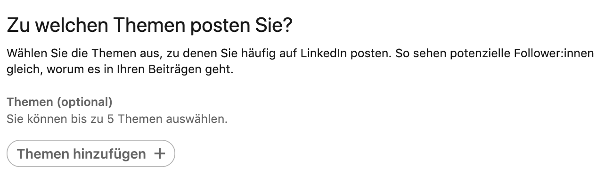Click the Themen hinzufügen text inside the button
This screenshot has width=605, height=183.
[82, 154]
